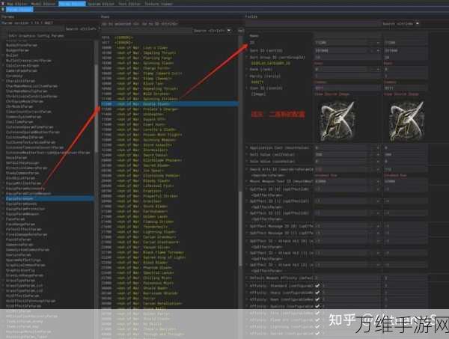Edit the Sword Arts ID value field

pos(340,169)
